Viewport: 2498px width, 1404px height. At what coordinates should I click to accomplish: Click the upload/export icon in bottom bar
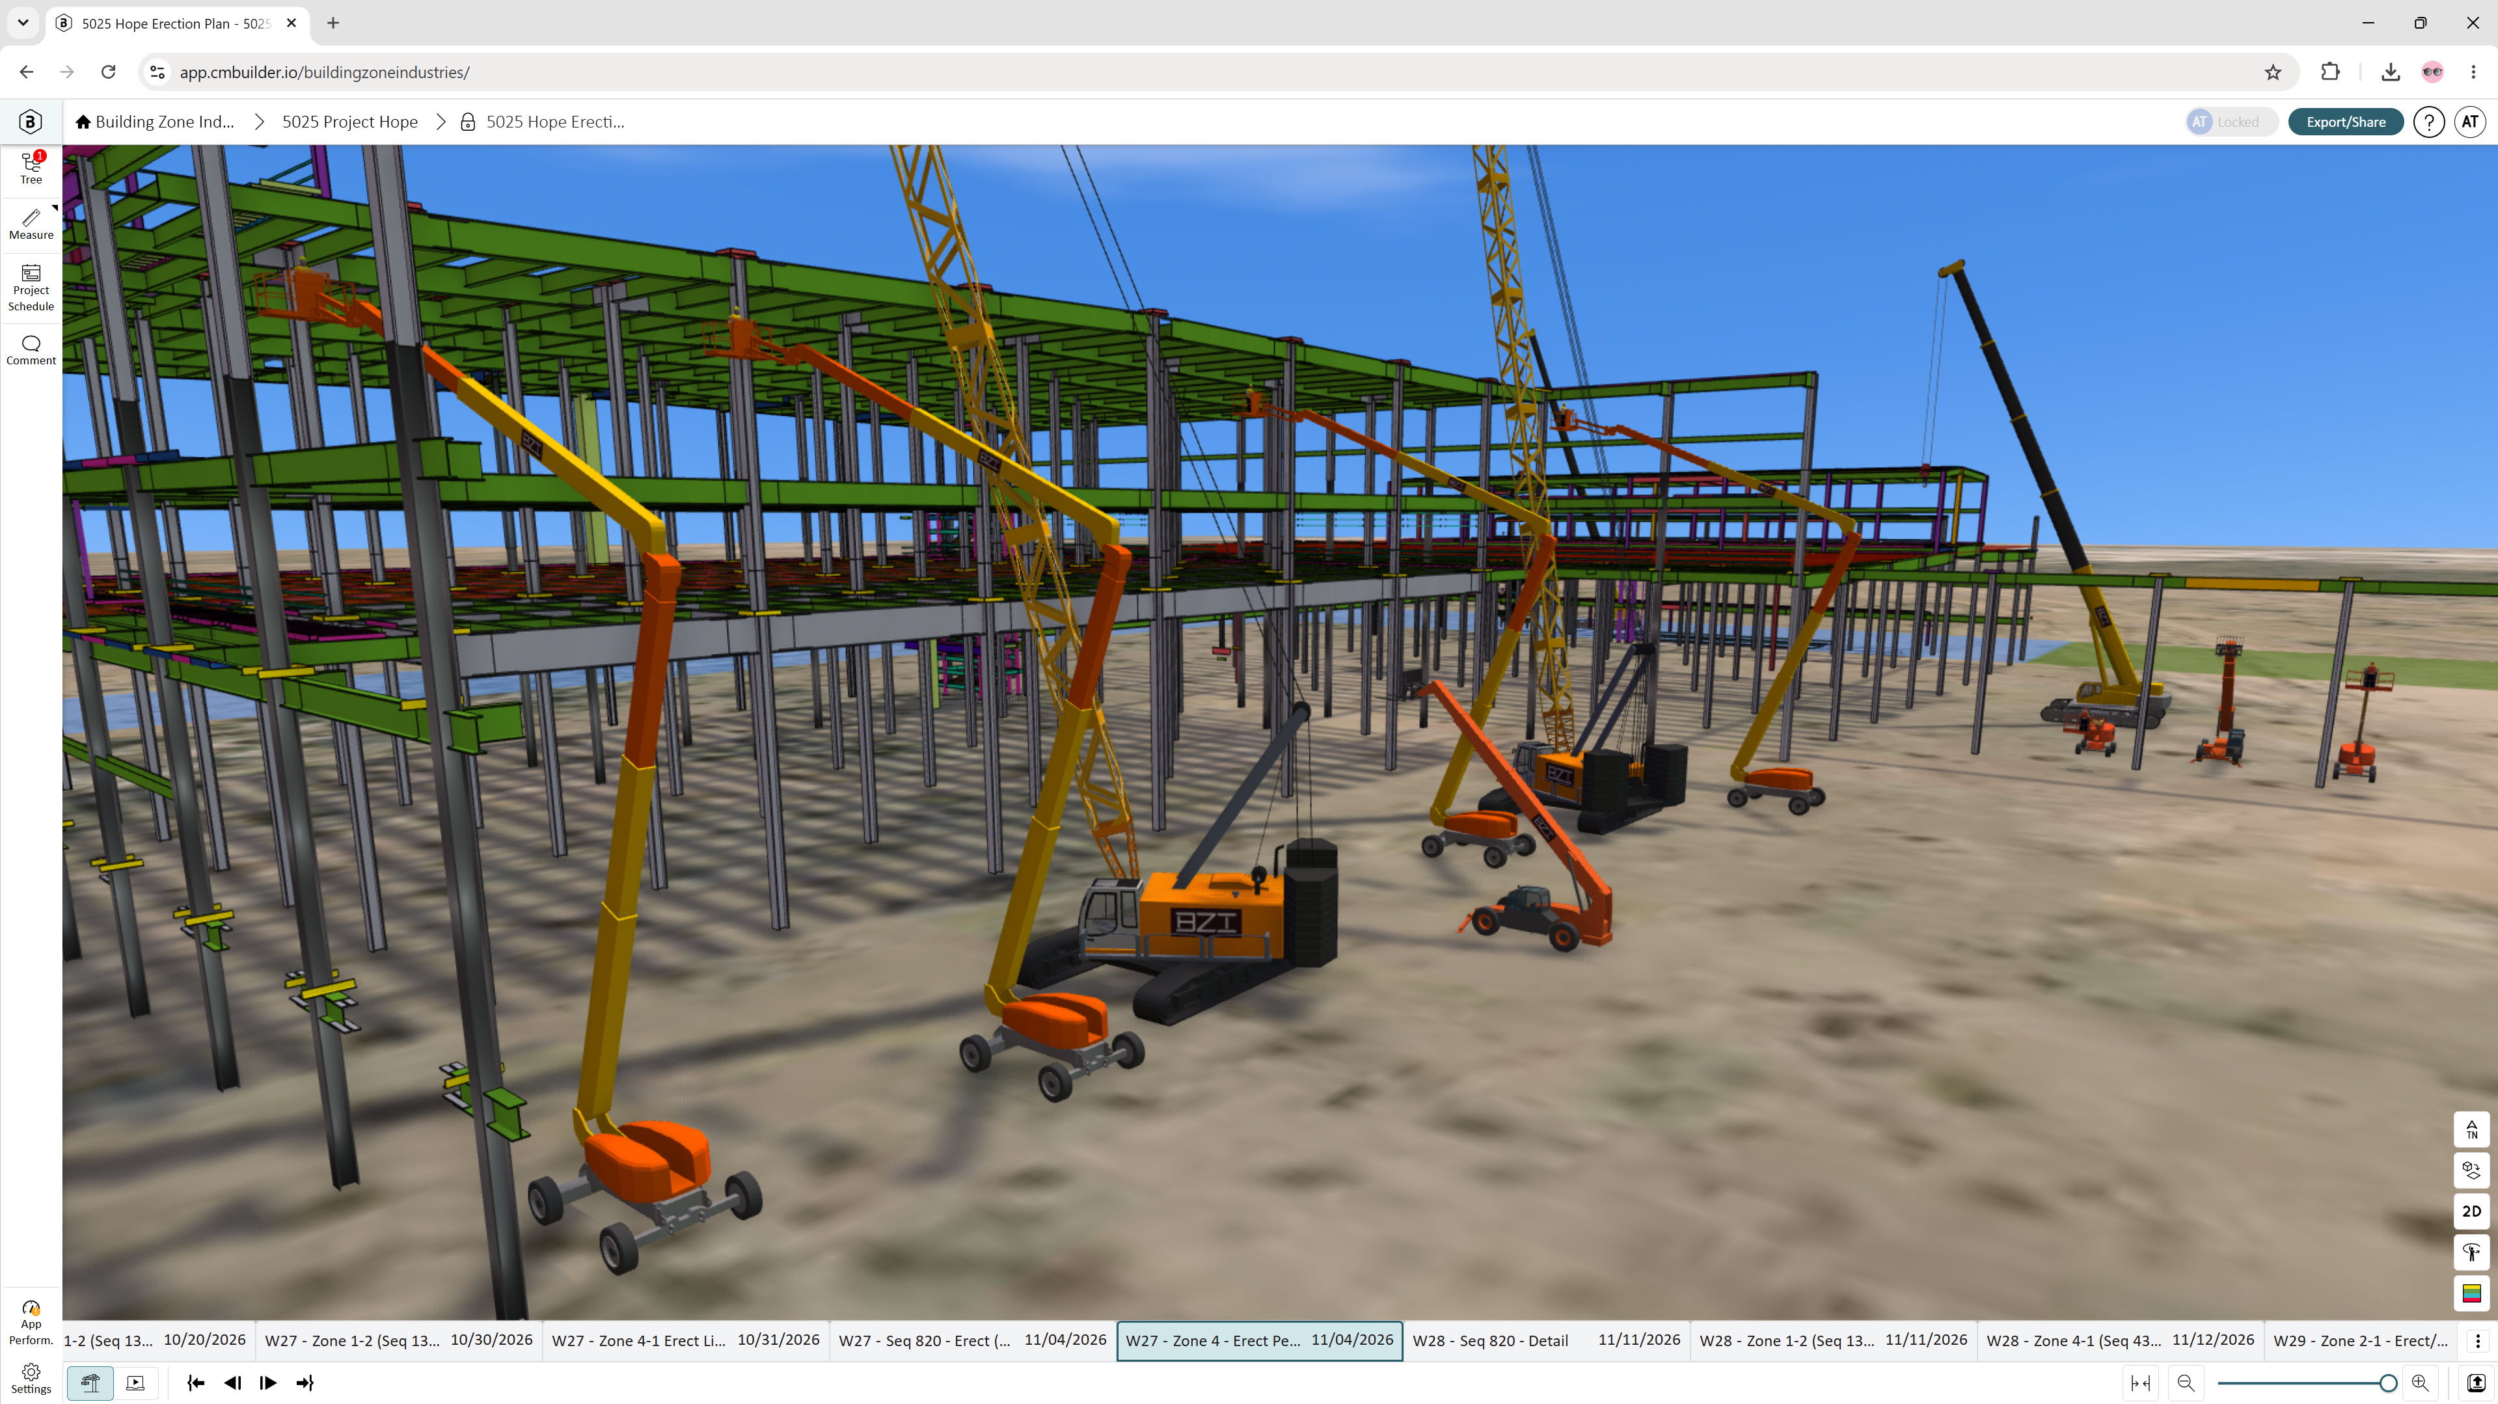[x=2476, y=1383]
